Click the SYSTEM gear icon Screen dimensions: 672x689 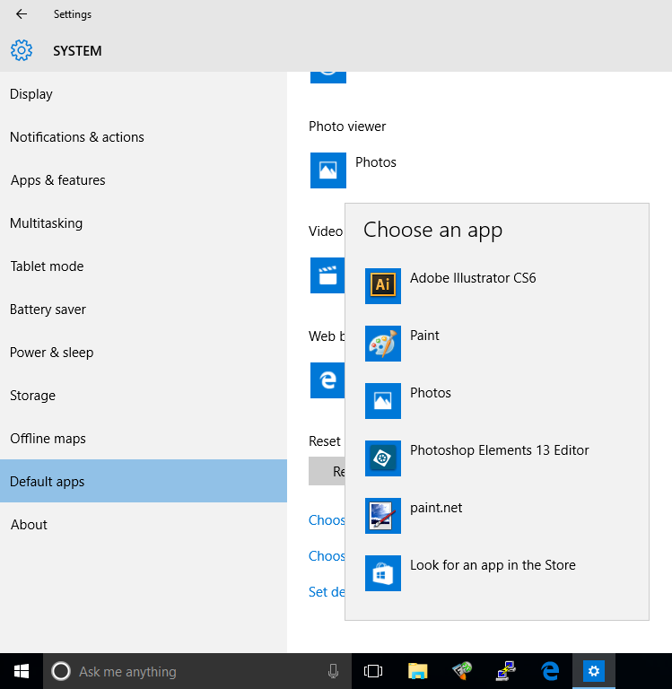pyautogui.click(x=22, y=50)
